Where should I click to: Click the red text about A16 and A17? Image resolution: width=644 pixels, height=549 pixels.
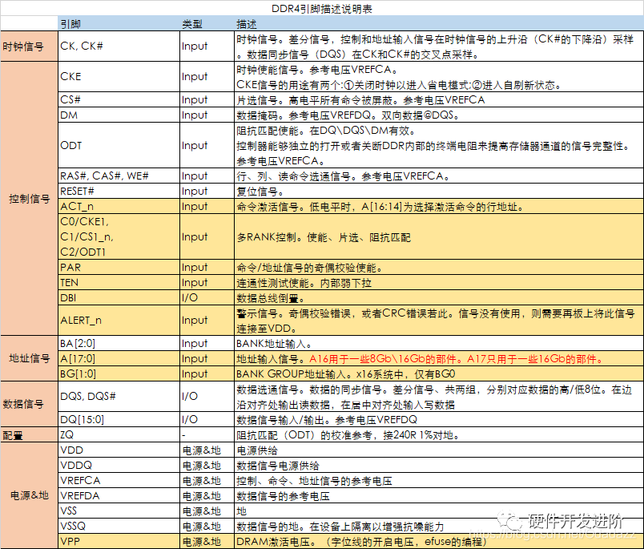click(457, 359)
